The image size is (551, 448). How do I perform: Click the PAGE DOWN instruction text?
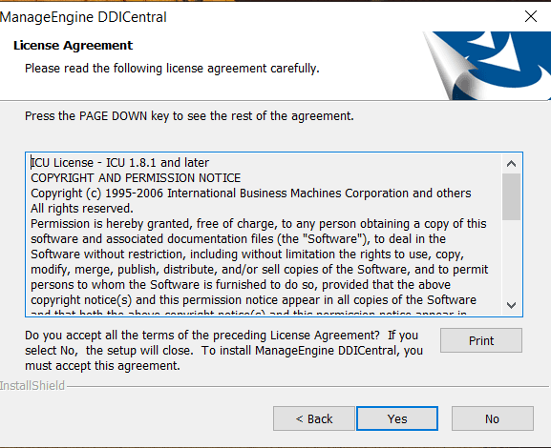point(189,115)
